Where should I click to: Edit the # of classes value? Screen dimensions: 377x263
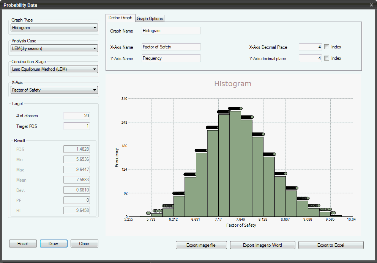pos(77,116)
